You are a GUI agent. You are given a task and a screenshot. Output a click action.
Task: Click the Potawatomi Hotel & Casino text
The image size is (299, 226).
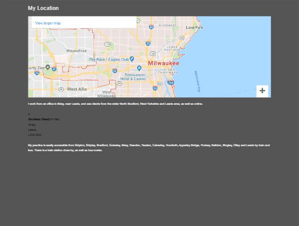(x=133, y=77)
